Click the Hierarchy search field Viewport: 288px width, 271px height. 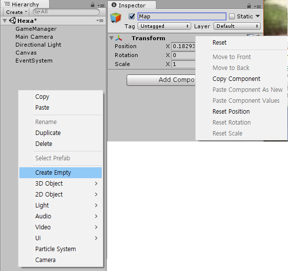(x=66, y=12)
